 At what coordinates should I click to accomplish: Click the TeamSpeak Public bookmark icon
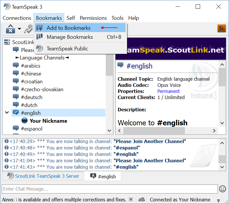pos(39,48)
